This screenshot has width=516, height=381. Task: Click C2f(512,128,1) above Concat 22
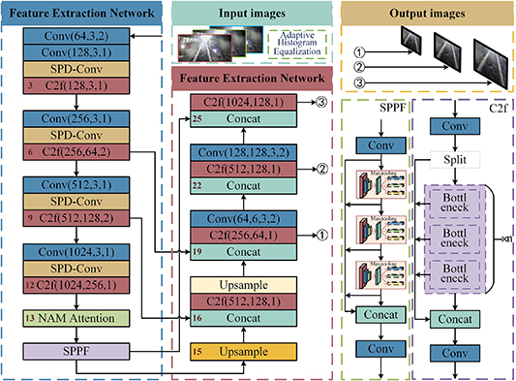[244, 169]
